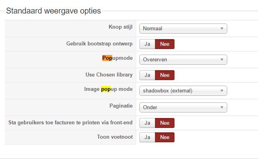The height and width of the screenshot is (159, 258).
Task: Click the Image popup mode label
Action: tap(109, 89)
